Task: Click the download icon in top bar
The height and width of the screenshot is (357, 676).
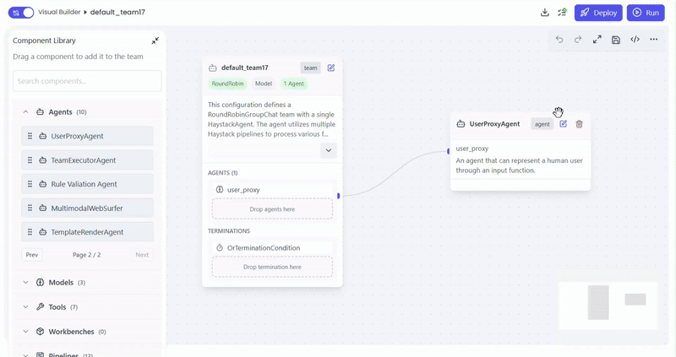Action: pyautogui.click(x=544, y=13)
